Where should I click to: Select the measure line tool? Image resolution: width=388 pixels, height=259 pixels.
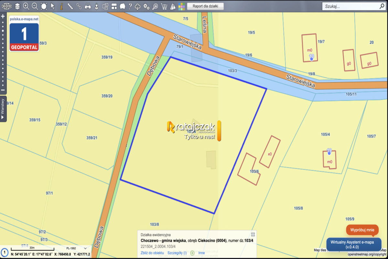(x=70, y=6)
